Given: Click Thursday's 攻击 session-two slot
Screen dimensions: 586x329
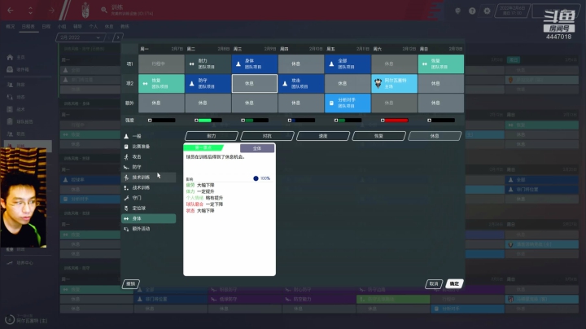Looking at the screenshot, I should [301, 83].
